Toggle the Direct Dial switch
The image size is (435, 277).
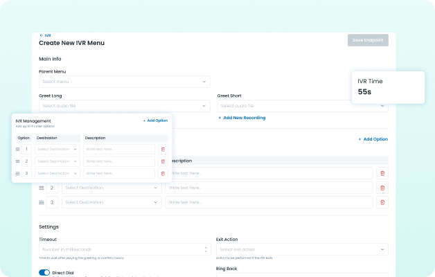pos(44,273)
